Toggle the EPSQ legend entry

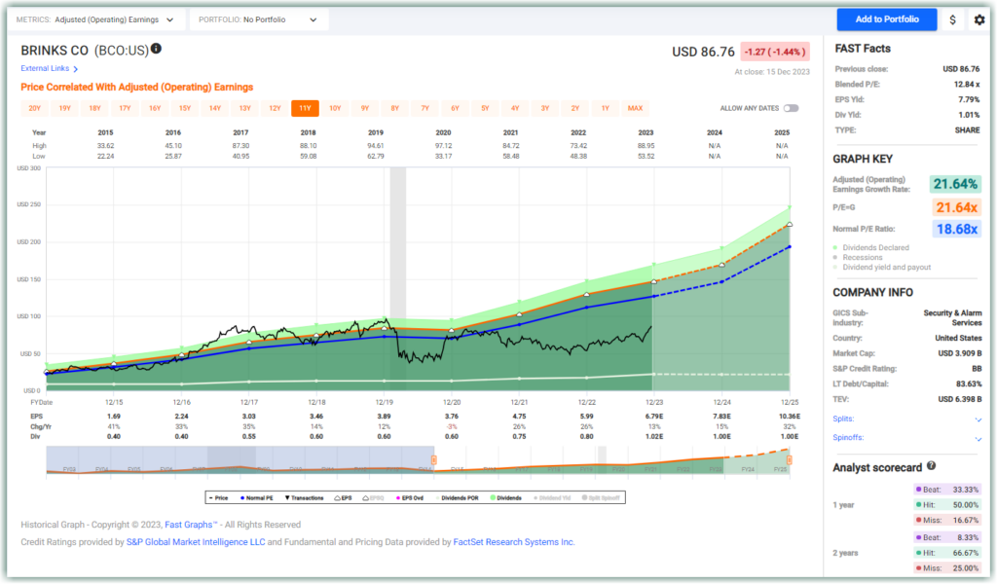[374, 497]
